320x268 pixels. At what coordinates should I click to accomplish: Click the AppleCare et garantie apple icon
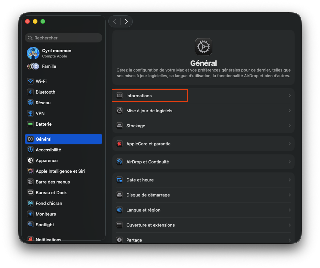click(119, 144)
